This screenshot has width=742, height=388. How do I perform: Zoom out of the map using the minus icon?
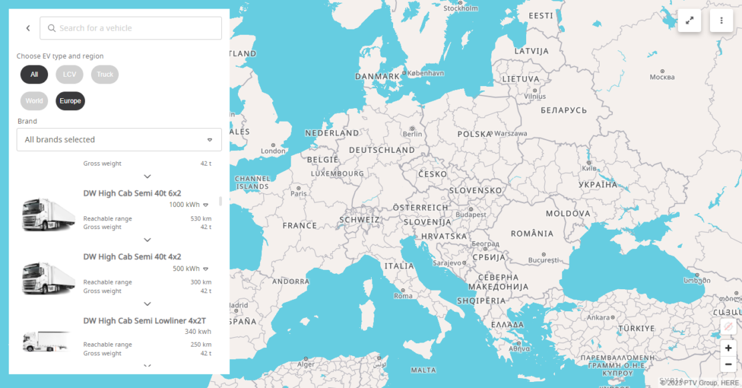728,364
